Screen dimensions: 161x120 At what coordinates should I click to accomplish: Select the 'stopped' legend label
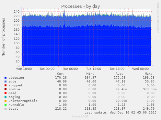[15, 85]
